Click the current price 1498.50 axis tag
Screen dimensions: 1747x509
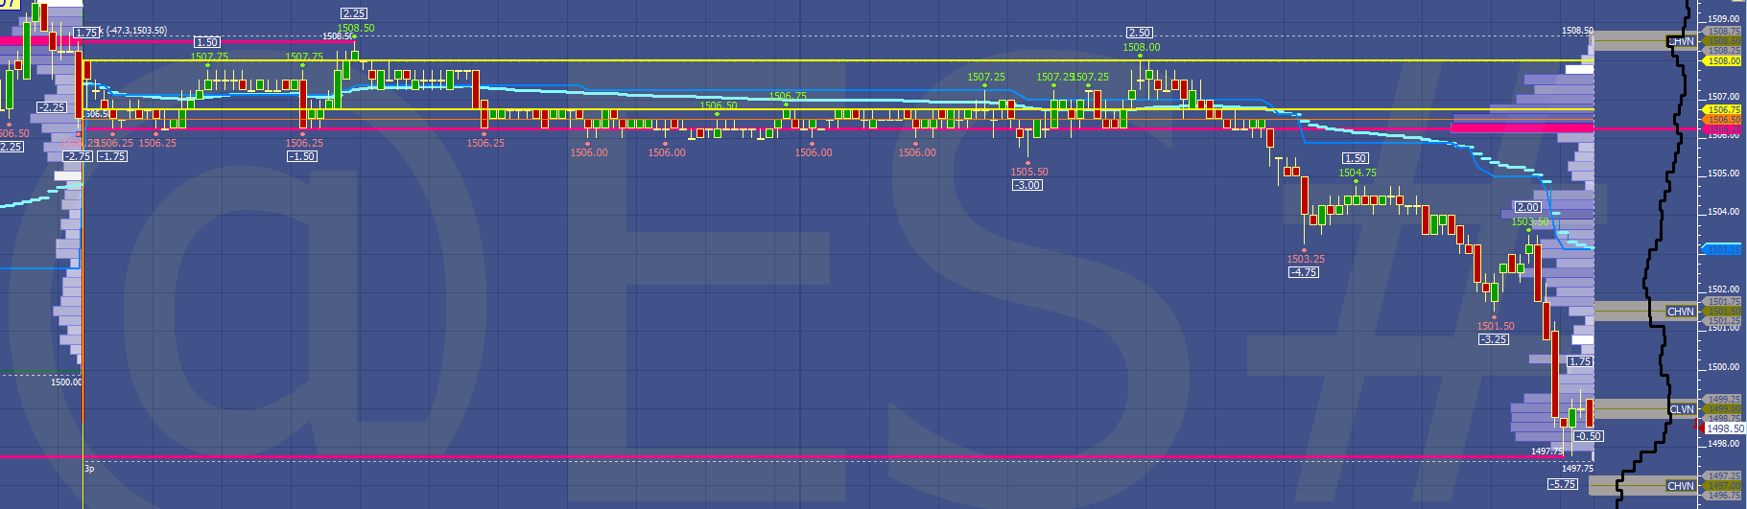click(x=1724, y=428)
